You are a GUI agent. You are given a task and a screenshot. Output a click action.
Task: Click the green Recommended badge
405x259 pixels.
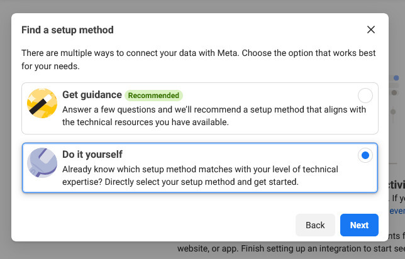pyautogui.click(x=153, y=96)
